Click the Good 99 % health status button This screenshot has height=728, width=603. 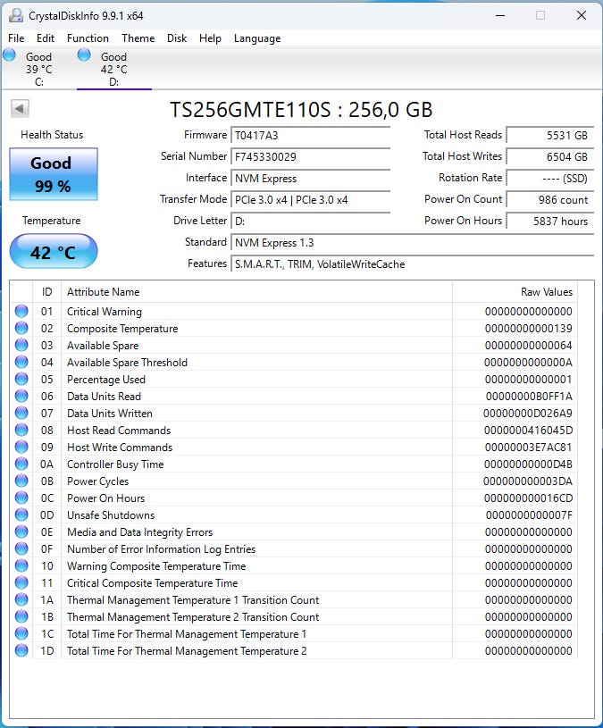[x=54, y=174]
